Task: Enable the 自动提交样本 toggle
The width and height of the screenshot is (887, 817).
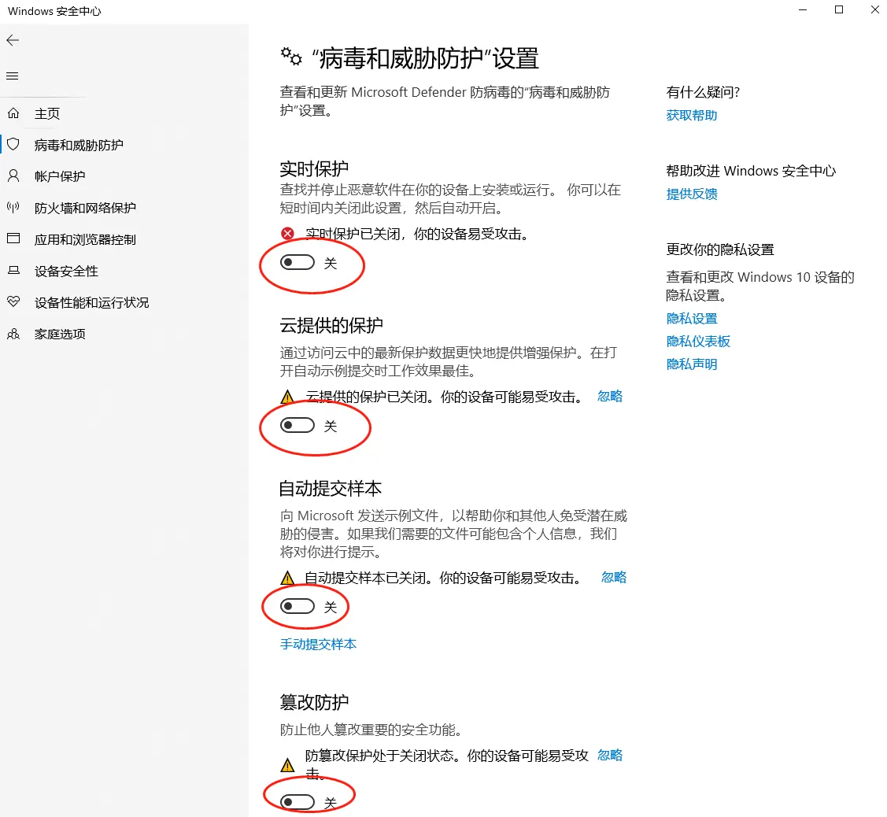Action: tap(300, 606)
